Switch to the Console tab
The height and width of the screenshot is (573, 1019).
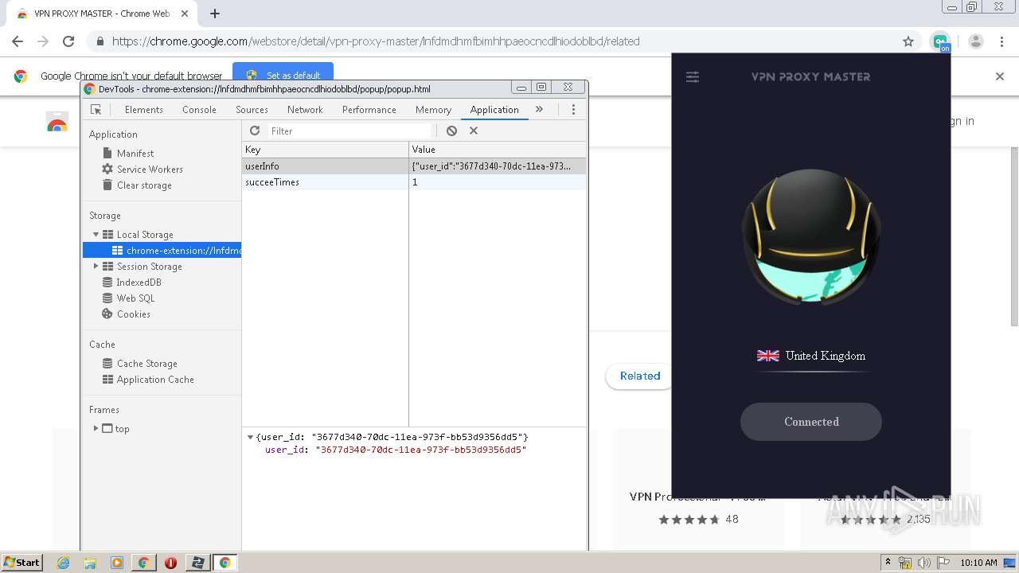pyautogui.click(x=199, y=110)
